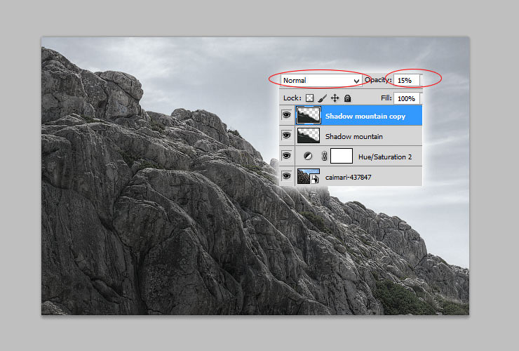The height and width of the screenshot is (351, 519).
Task: Toggle lock transparent pixels icon
Action: (309, 98)
